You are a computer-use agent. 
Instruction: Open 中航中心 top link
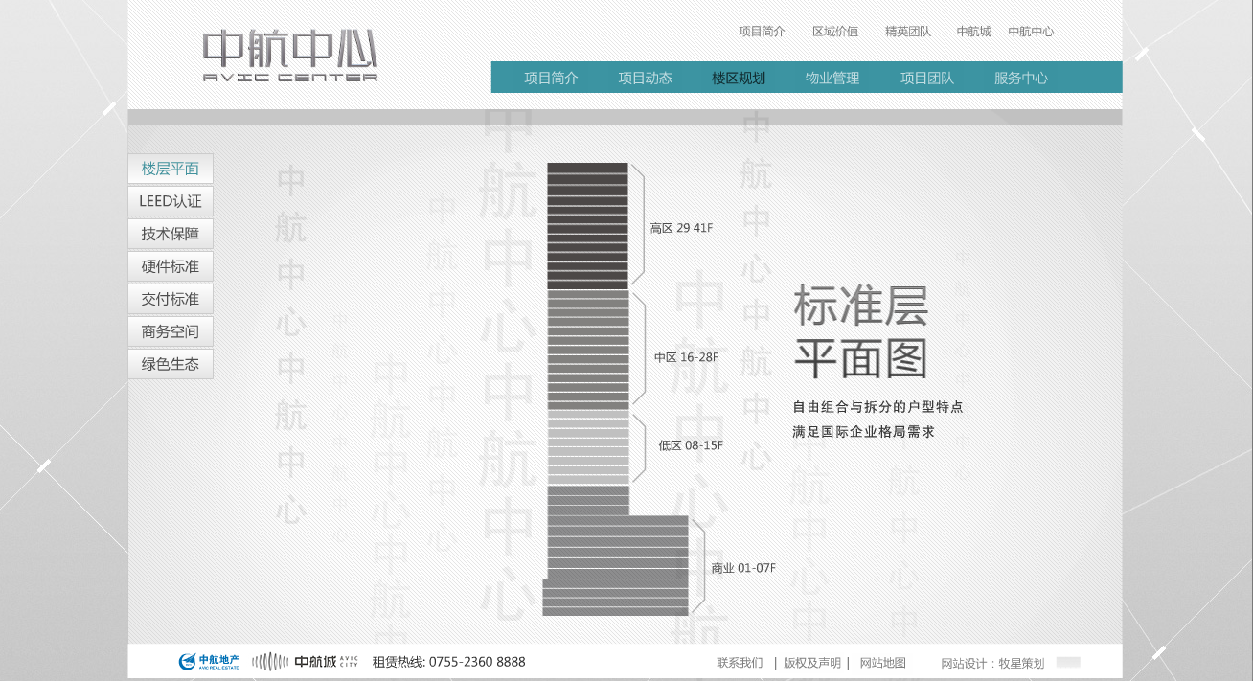point(1031,32)
